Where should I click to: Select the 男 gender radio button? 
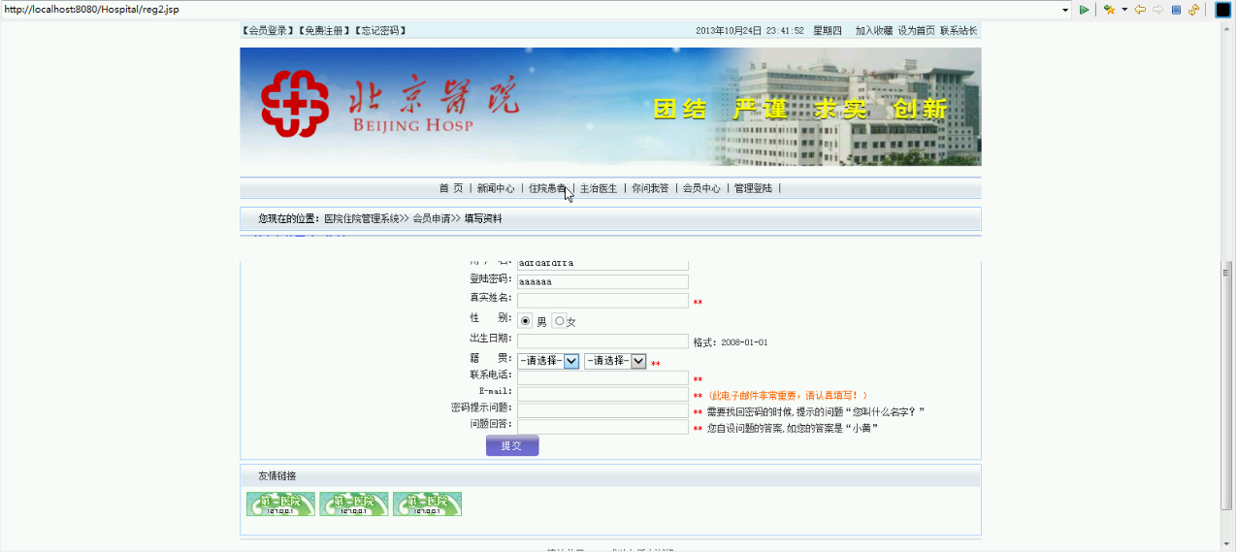[x=526, y=321]
